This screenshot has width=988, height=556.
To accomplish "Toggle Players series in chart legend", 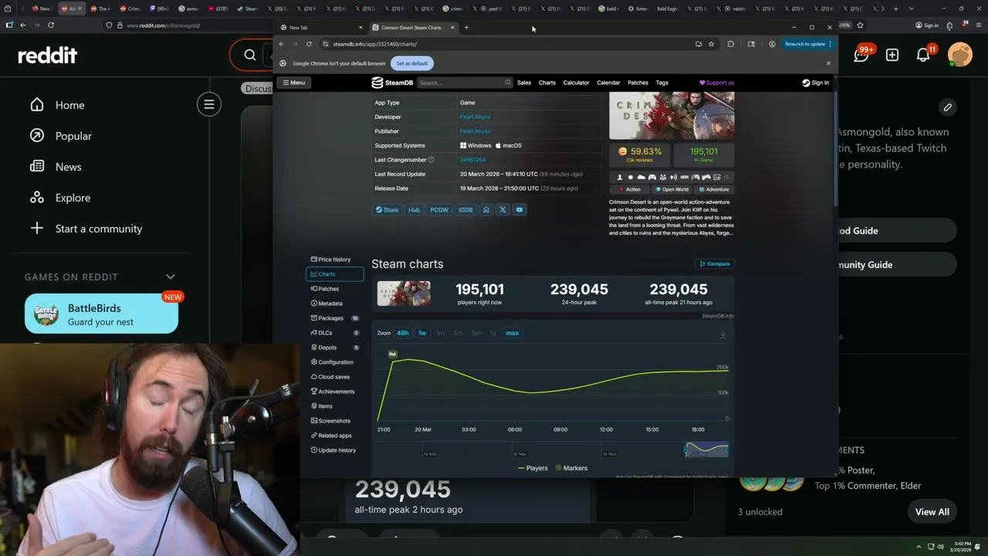I will 533,468.
